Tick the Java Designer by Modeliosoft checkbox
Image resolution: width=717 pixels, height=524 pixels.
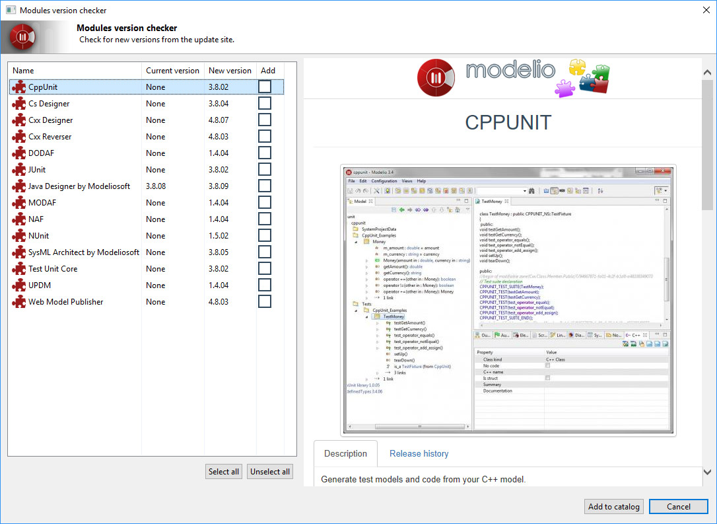[x=265, y=185]
